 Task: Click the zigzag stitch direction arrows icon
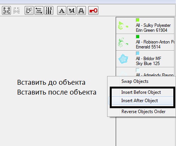[x=39, y=11]
